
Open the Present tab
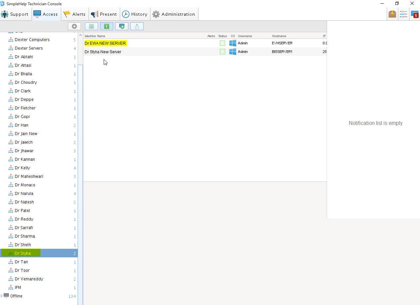(104, 14)
